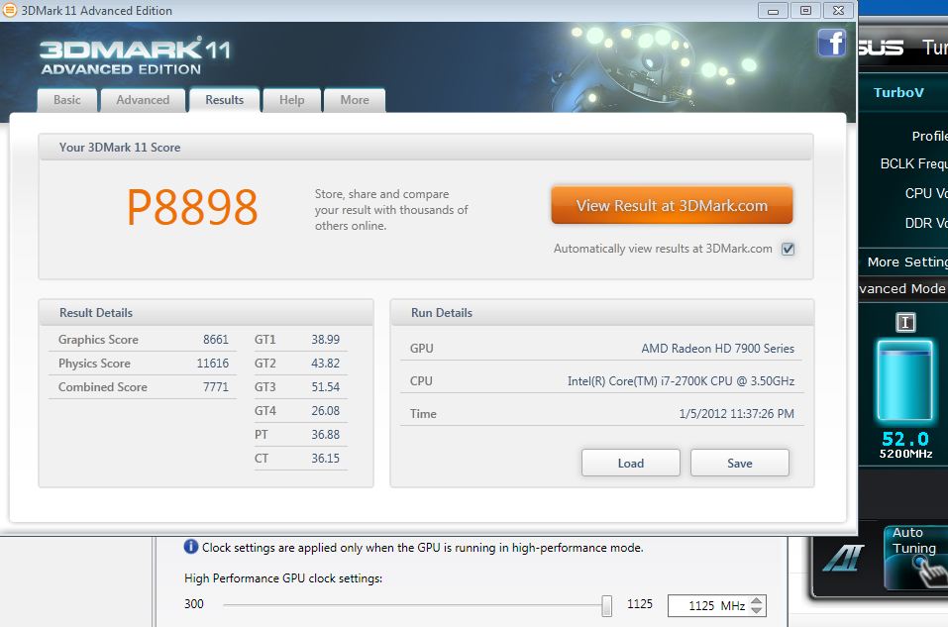Screen dimensions: 948x627
Task: Click the GT2 result 43.82
Action: 325,364
